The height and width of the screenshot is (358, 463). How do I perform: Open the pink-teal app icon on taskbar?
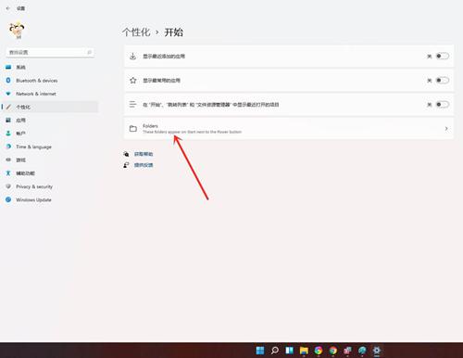pos(347,351)
